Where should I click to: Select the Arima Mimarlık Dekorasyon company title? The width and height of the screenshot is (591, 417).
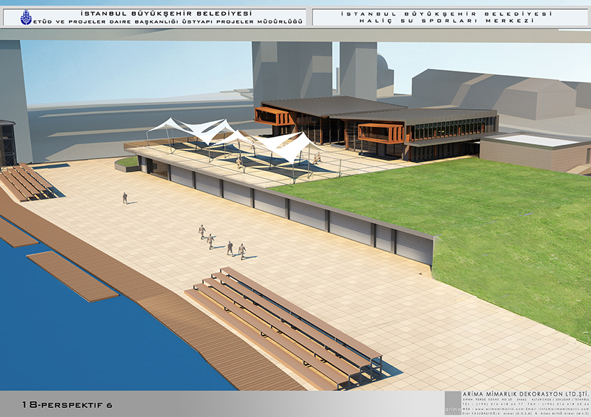(x=522, y=394)
